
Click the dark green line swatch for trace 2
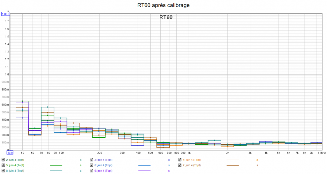tap(56, 160)
